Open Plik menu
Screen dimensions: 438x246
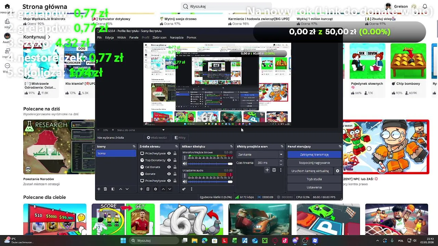pos(99,38)
